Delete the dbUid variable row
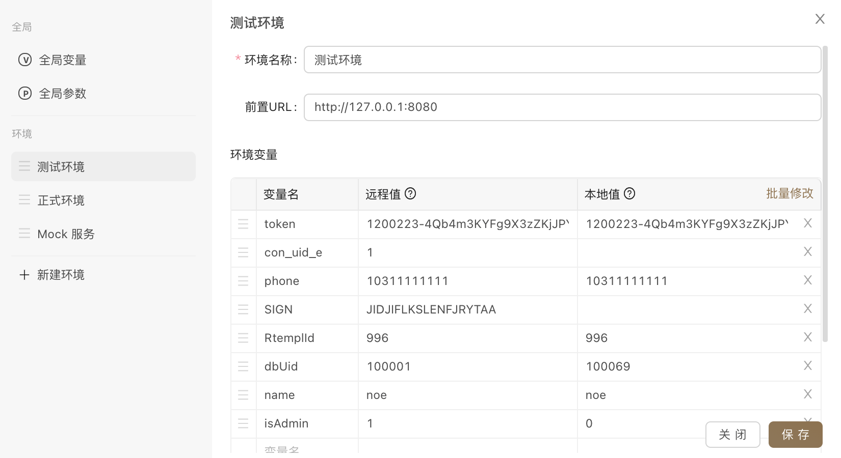Screen dimensions: 841x458 (808, 365)
